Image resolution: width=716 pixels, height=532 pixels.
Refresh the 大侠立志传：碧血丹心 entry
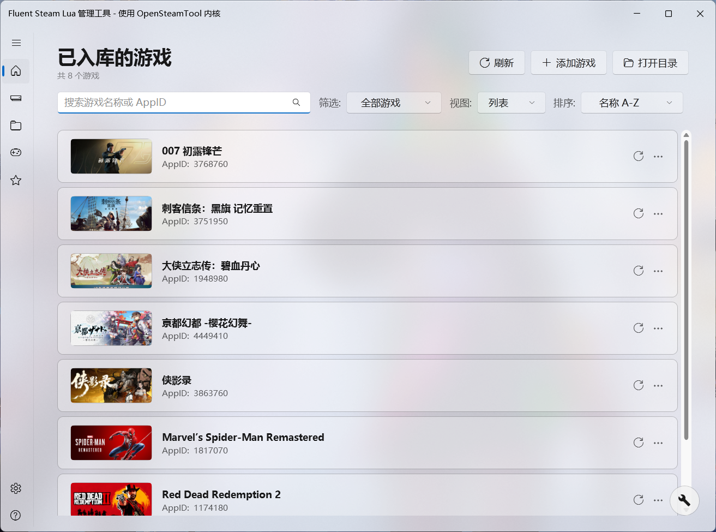[x=639, y=271]
